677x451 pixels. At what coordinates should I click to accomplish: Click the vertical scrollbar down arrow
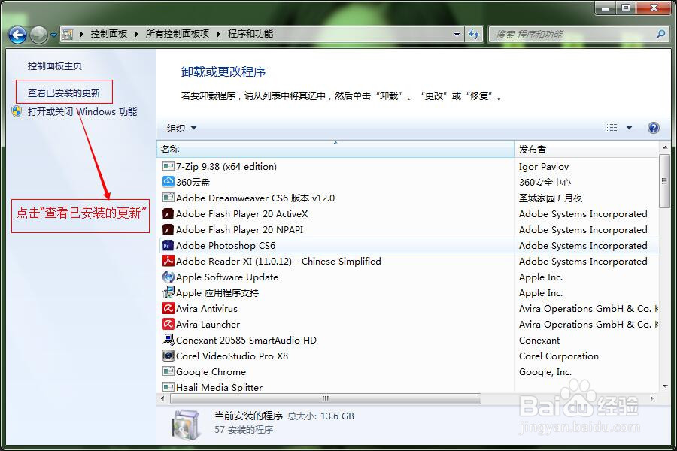tap(664, 386)
